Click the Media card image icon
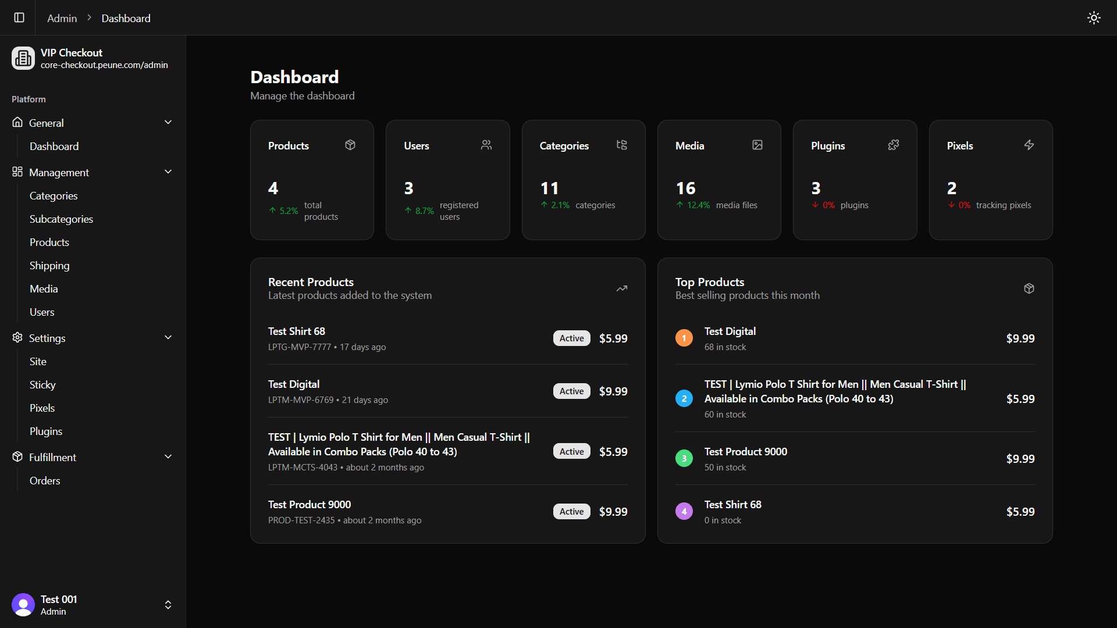This screenshot has height=628, width=1117. (757, 145)
